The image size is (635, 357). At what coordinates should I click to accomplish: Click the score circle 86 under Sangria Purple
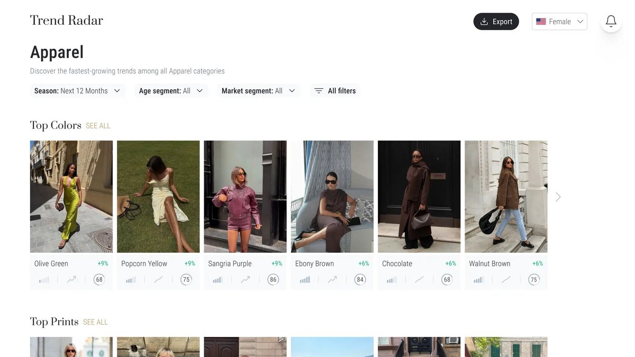(x=273, y=280)
